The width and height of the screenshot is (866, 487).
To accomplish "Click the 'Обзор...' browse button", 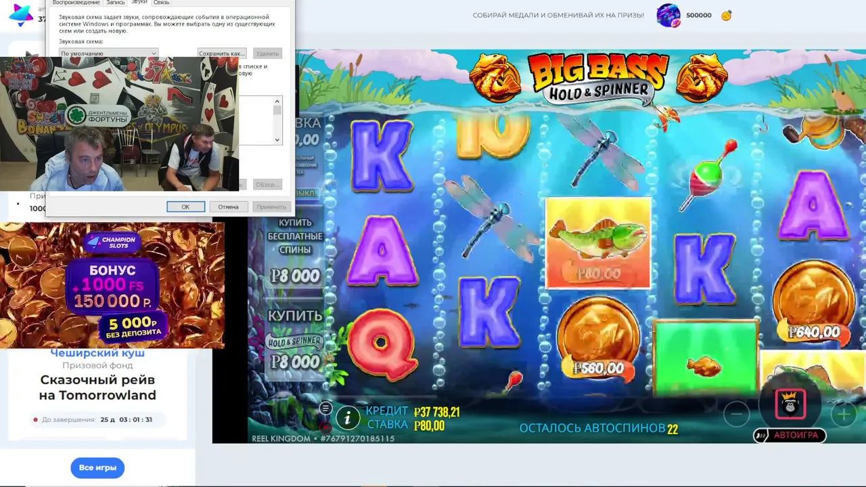I will [267, 184].
